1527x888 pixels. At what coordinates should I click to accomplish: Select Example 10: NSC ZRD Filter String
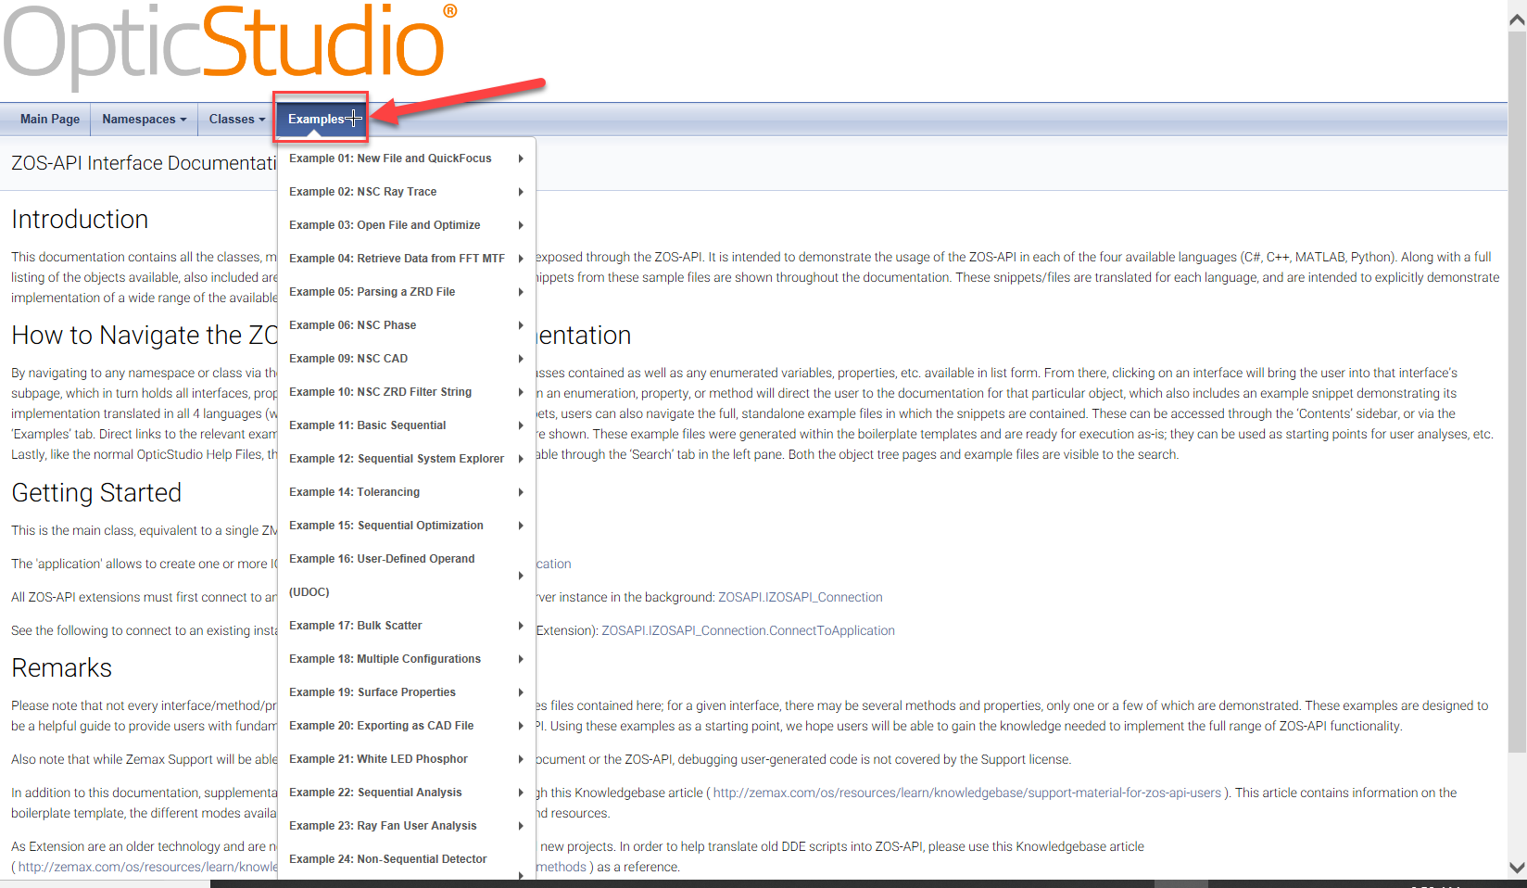[x=407, y=392]
